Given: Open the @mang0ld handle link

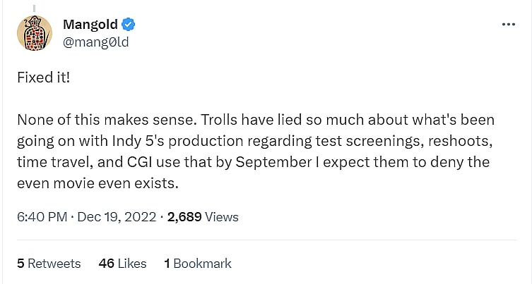Looking at the screenshot, I should tap(96, 42).
